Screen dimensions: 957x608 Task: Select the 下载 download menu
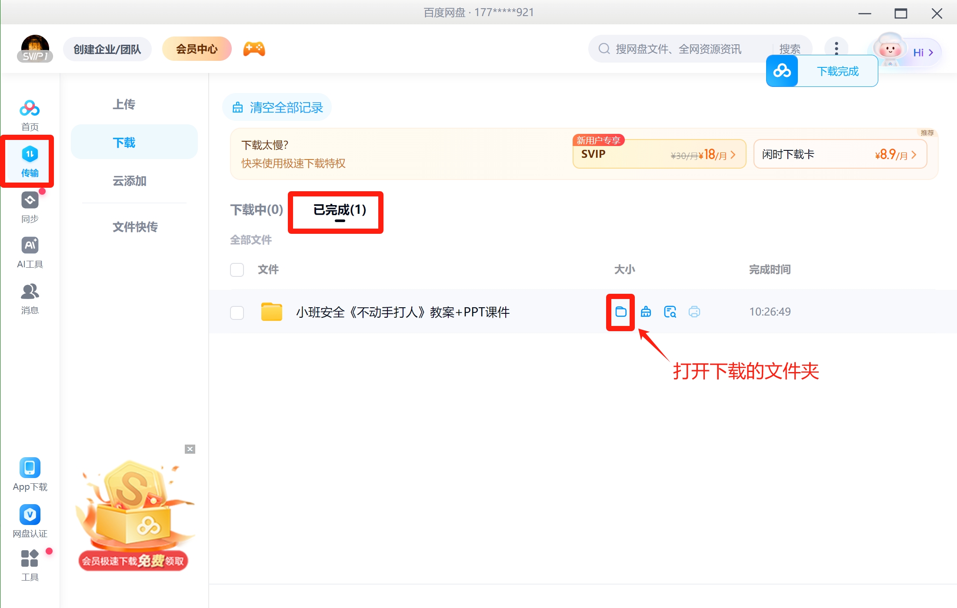coord(134,142)
